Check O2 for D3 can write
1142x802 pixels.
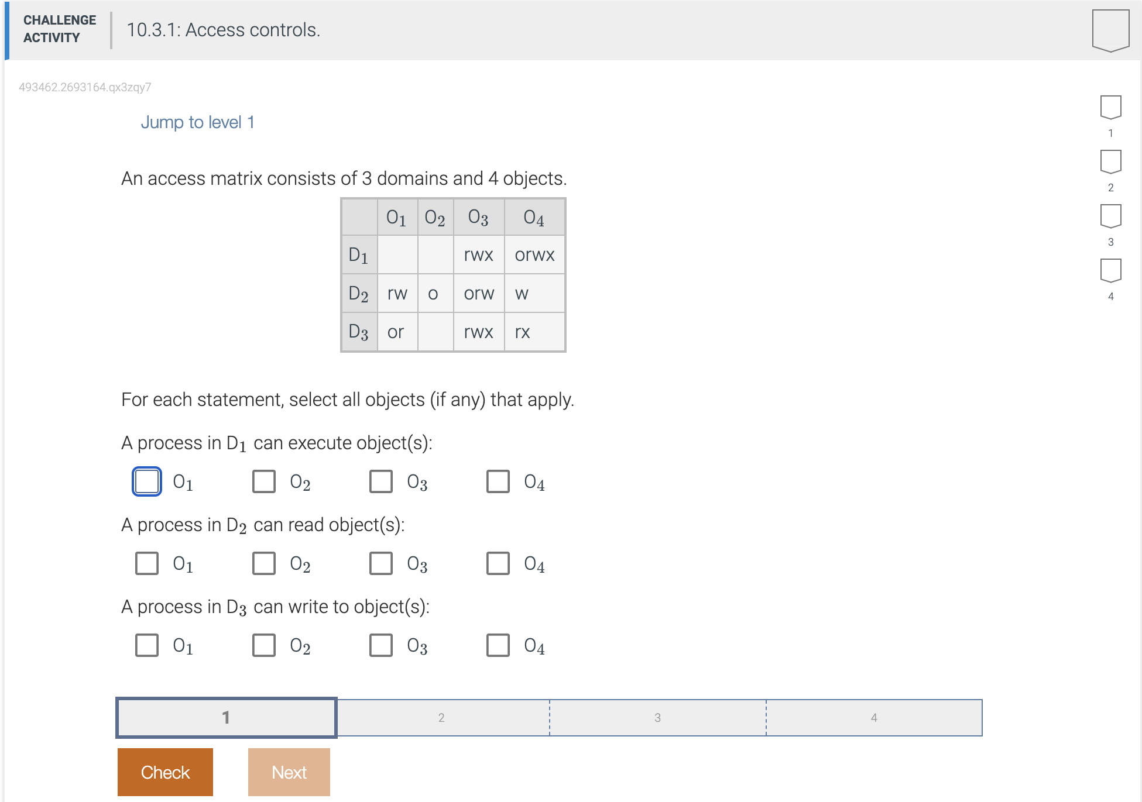point(264,645)
